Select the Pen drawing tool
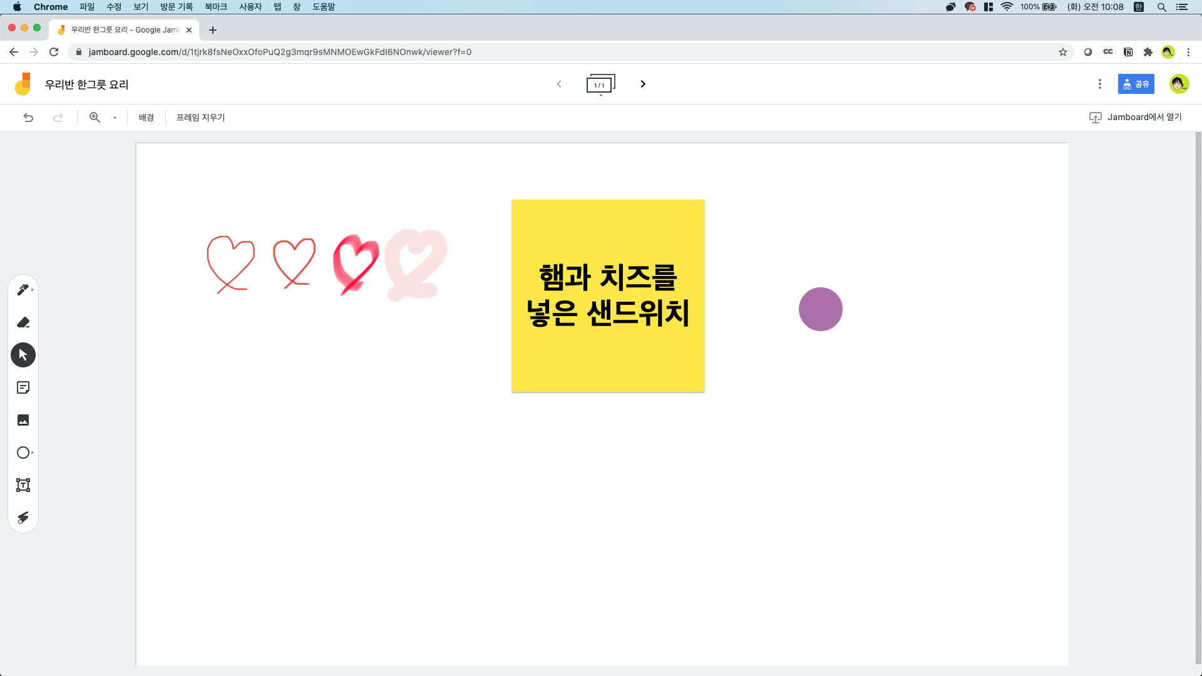This screenshot has width=1202, height=676. [x=23, y=290]
